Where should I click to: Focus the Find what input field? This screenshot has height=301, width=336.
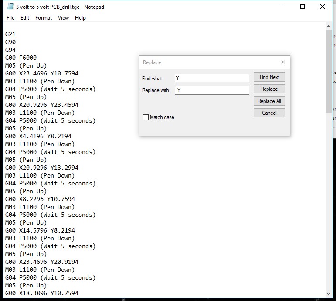coord(212,78)
